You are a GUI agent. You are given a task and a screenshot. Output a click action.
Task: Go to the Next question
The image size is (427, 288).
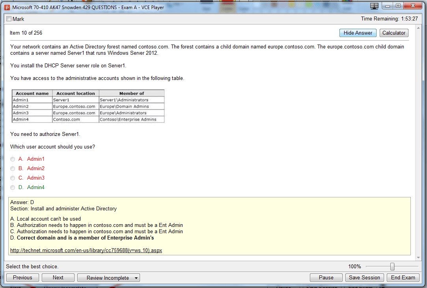58,278
